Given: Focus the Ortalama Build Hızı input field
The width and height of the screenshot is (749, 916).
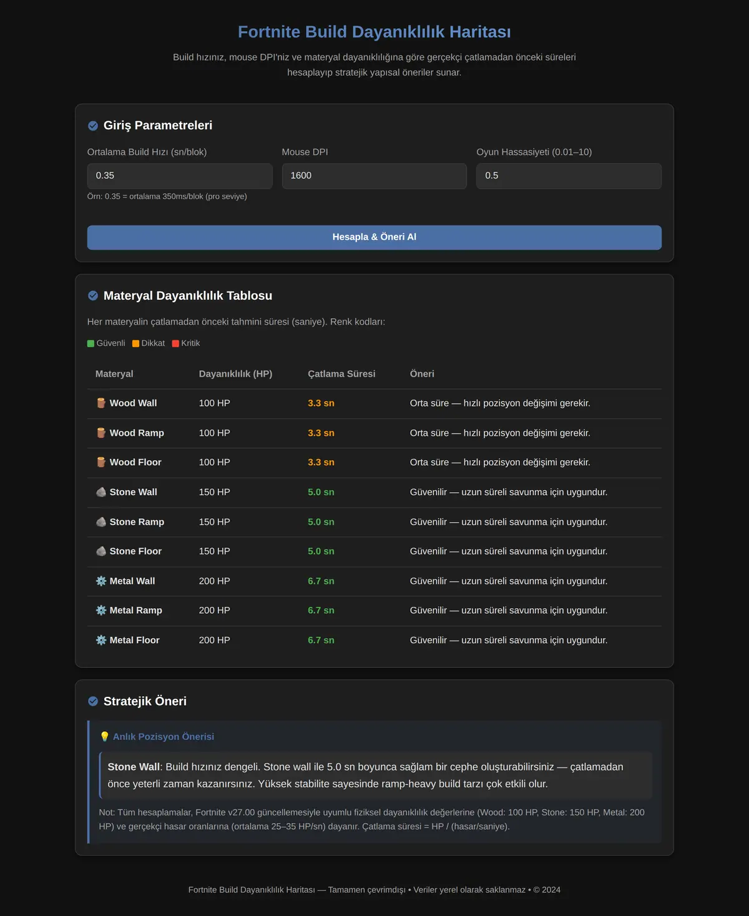Looking at the screenshot, I should [180, 176].
